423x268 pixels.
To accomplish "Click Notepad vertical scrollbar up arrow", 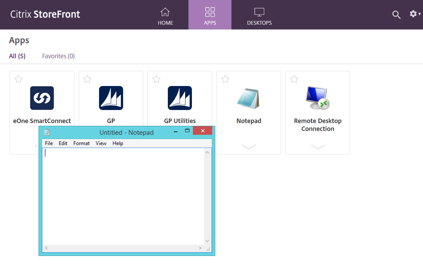I will point(207,152).
